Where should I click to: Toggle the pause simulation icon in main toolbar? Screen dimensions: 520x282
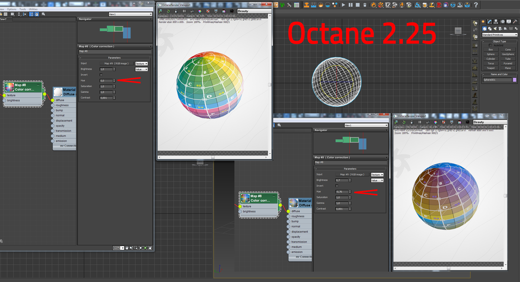(350, 5)
